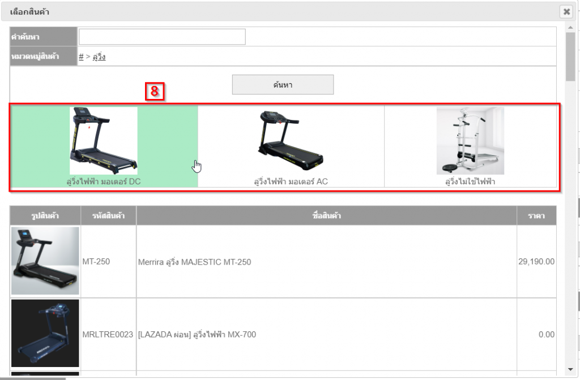Choose the Merrira ลู่วิ่ง MAJESTIC MT-250 product name
The width and height of the screenshot is (580, 380).
[194, 262]
